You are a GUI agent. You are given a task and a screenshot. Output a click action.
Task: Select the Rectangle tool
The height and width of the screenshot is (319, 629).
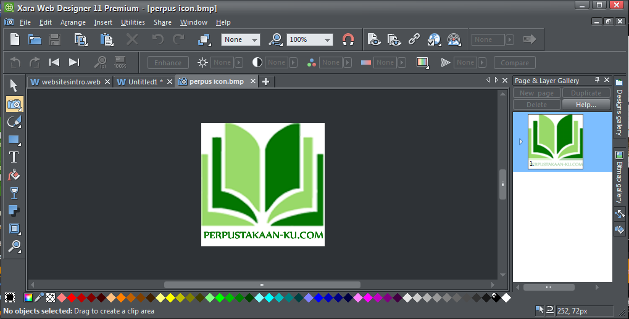(14, 140)
